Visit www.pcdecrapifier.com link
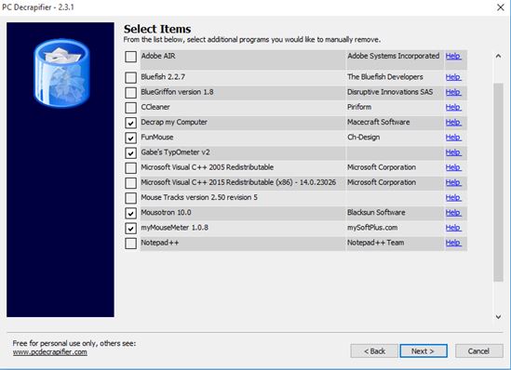The height and width of the screenshot is (370, 511). 50,352
